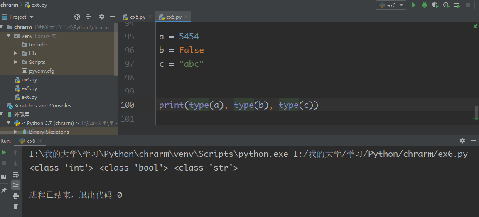Click the "abc" string on line 97

191,64
